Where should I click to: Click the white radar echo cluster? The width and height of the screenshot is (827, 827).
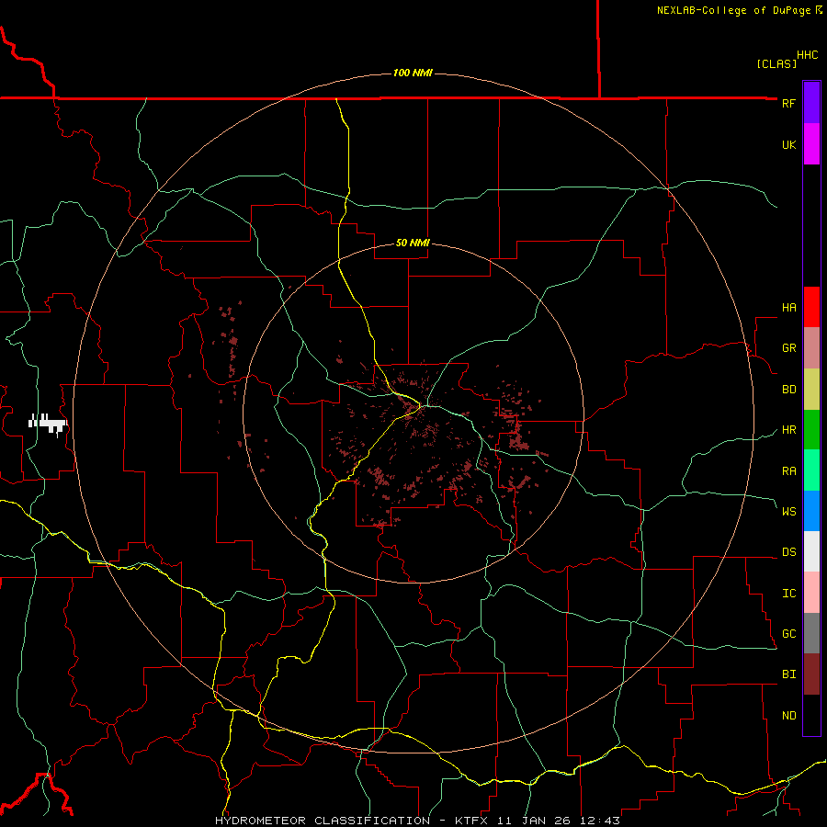tap(48, 424)
